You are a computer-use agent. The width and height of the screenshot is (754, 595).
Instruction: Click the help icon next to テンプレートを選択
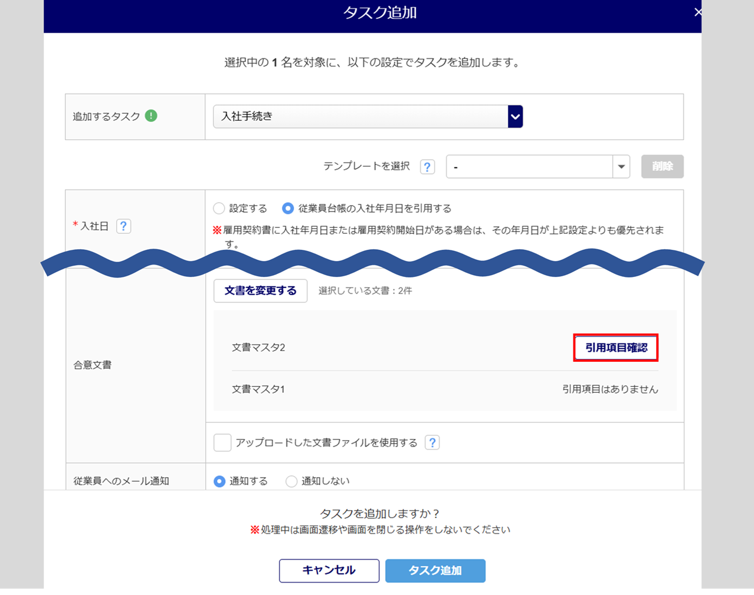tap(427, 167)
